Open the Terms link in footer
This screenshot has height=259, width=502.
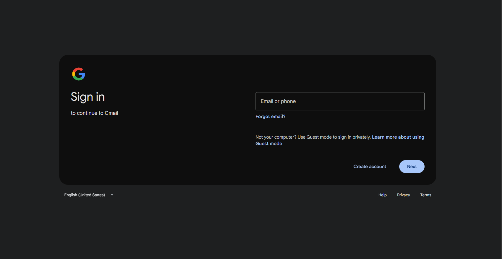425,195
